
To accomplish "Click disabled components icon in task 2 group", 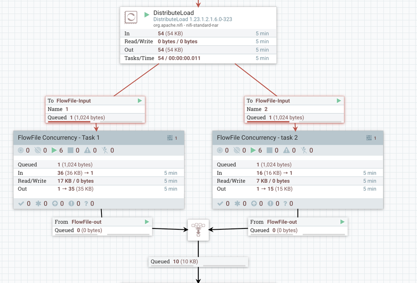I will (303, 150).
